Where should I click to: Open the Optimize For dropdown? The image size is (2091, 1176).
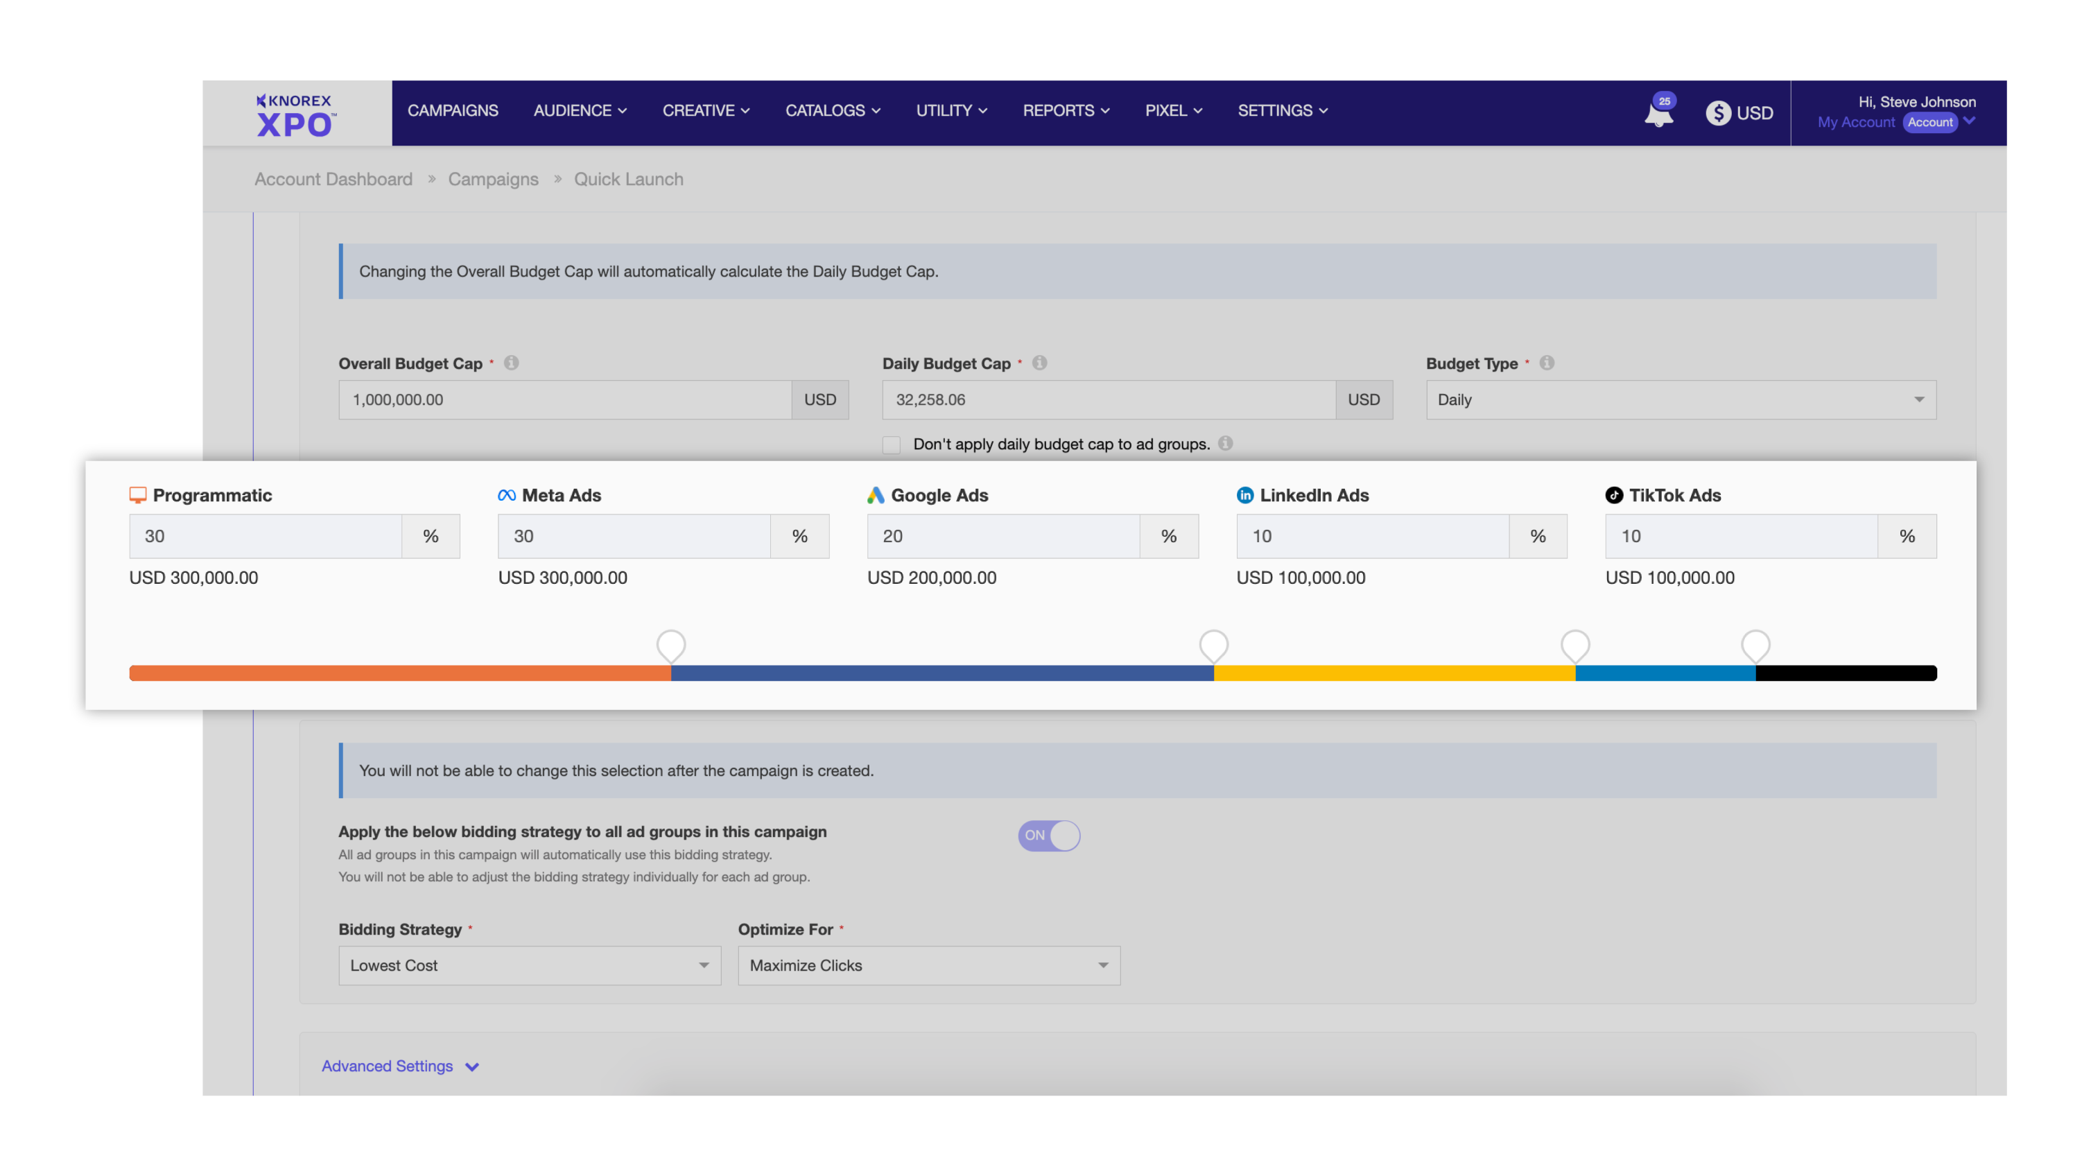point(928,965)
